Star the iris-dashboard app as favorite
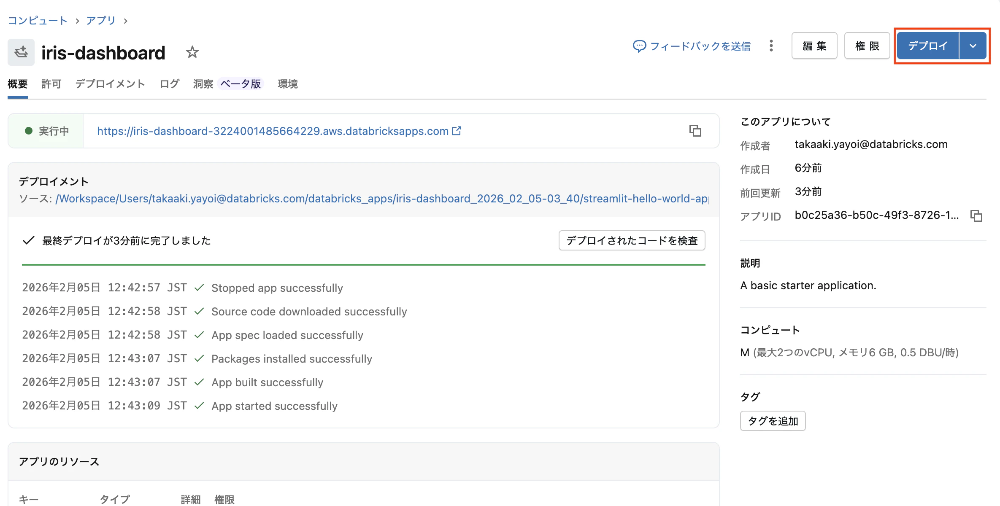 coord(192,52)
